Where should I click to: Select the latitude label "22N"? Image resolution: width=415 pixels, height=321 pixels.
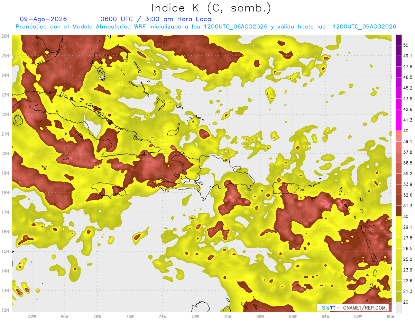5,114
